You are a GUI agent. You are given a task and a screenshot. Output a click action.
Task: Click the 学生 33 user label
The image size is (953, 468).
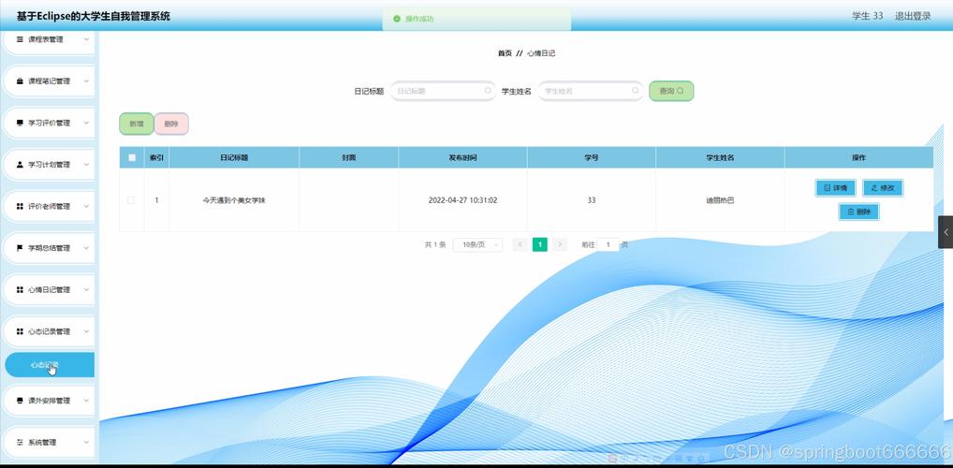click(x=867, y=16)
